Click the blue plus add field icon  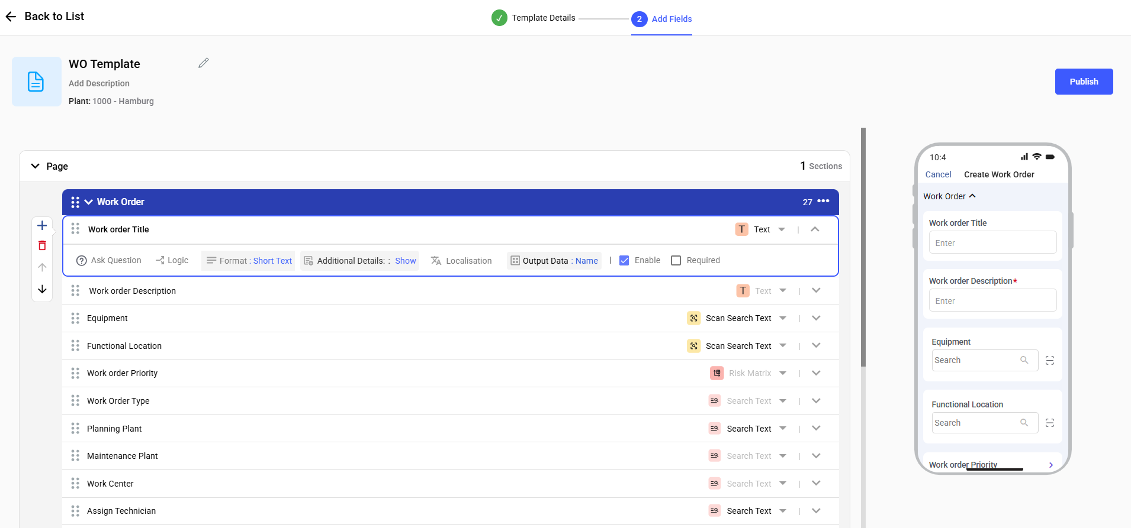click(x=42, y=225)
